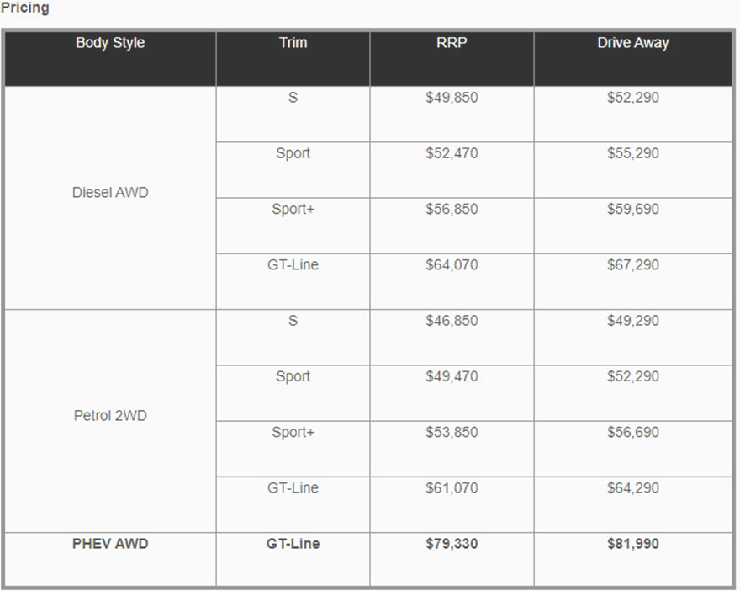Select the $67,290 drive away price
The width and height of the screenshot is (740, 591).
[633, 265]
